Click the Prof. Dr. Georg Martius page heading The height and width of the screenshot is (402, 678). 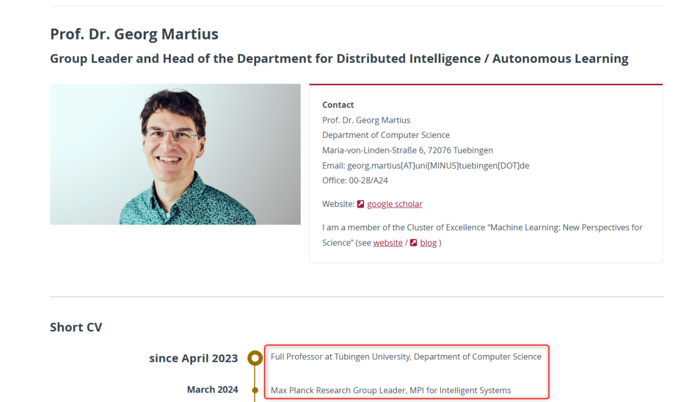(134, 34)
